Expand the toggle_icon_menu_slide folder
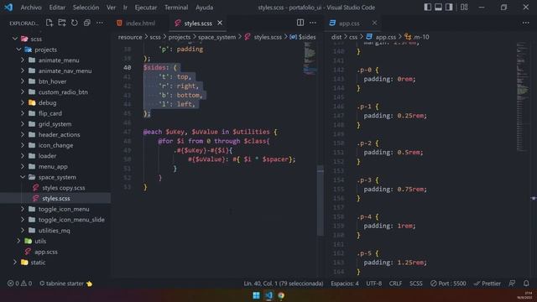Screen dimensions: 537x302 tap(23, 220)
